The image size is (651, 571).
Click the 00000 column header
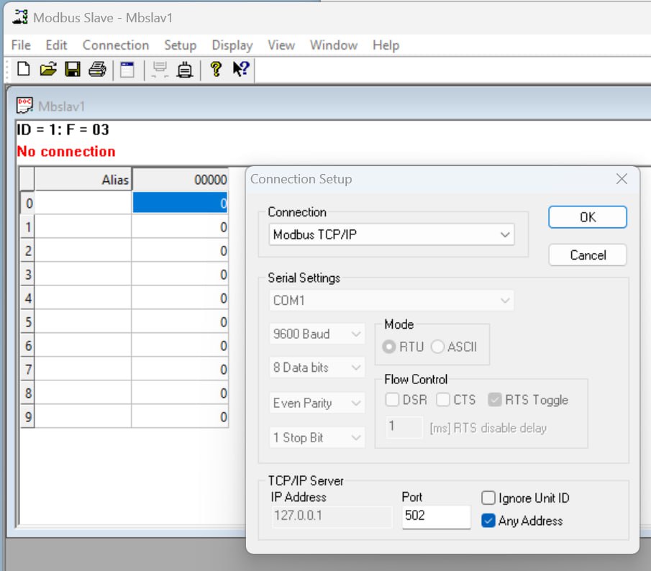pos(180,180)
